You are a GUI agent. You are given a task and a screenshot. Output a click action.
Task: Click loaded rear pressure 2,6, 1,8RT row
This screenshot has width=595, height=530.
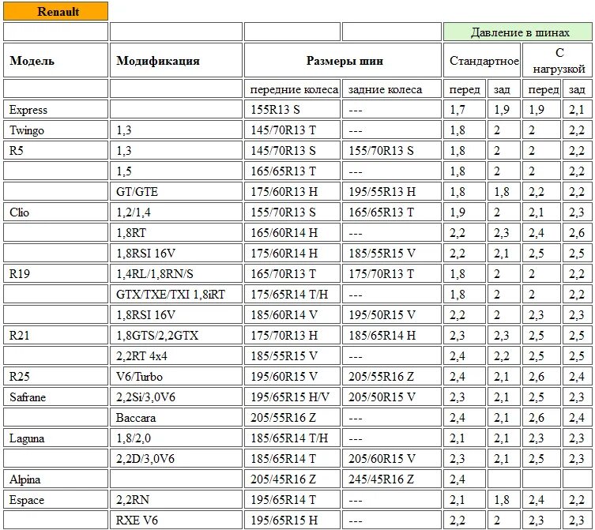tap(577, 232)
